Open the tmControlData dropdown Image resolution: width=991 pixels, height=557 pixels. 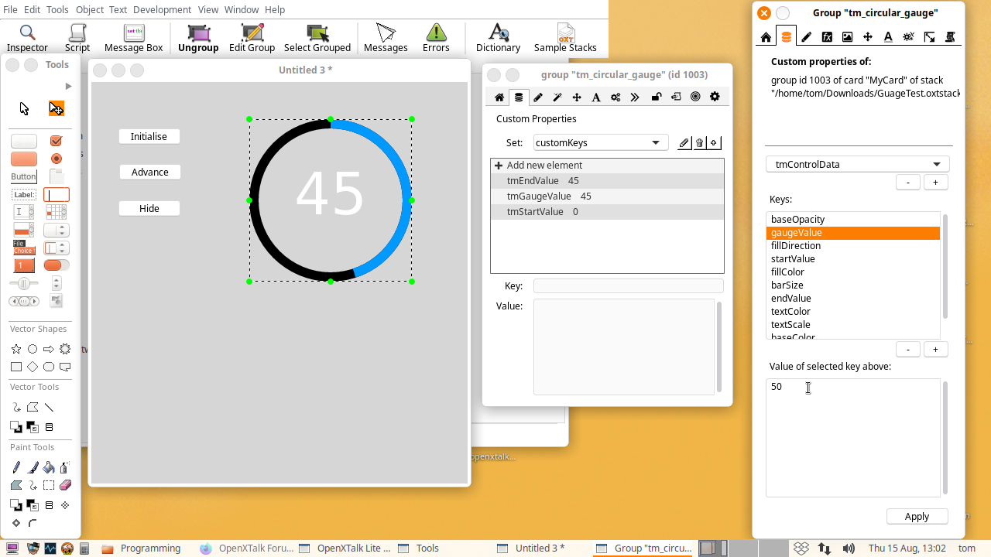click(857, 164)
